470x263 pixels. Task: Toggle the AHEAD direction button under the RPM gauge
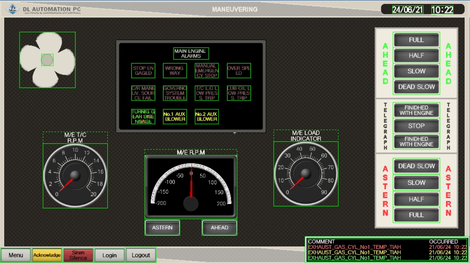pos(219,228)
